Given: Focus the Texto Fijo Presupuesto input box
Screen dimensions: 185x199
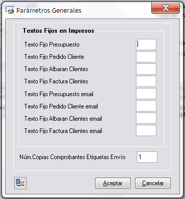Looking at the screenshot, I should coord(146,45).
